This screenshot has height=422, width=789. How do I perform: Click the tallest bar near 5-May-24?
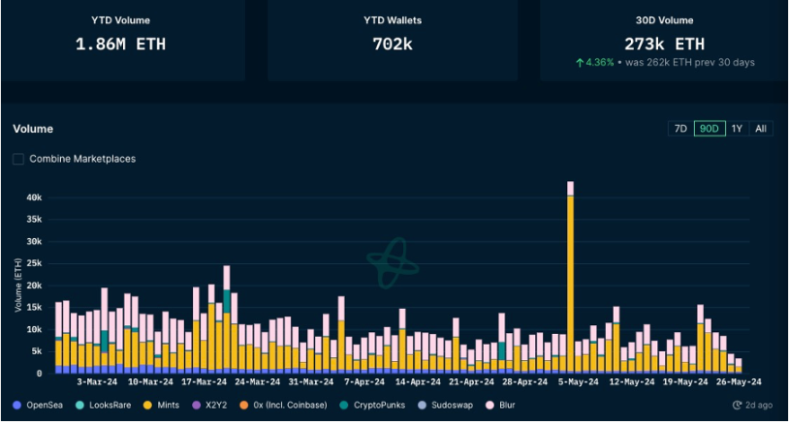coord(570,281)
